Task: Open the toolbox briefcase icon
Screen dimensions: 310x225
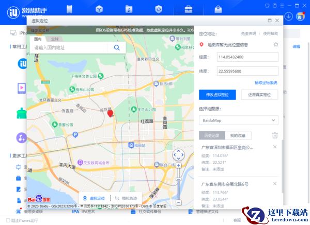Action: click(189, 9)
